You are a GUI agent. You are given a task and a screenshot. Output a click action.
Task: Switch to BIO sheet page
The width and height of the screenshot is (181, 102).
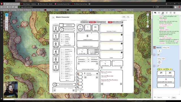coord(114,22)
